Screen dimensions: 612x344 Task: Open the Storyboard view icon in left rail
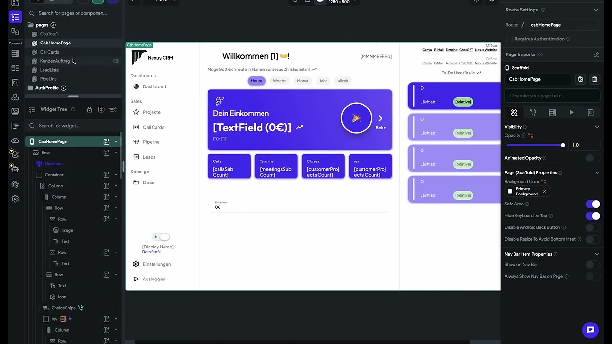pyautogui.click(x=15, y=32)
